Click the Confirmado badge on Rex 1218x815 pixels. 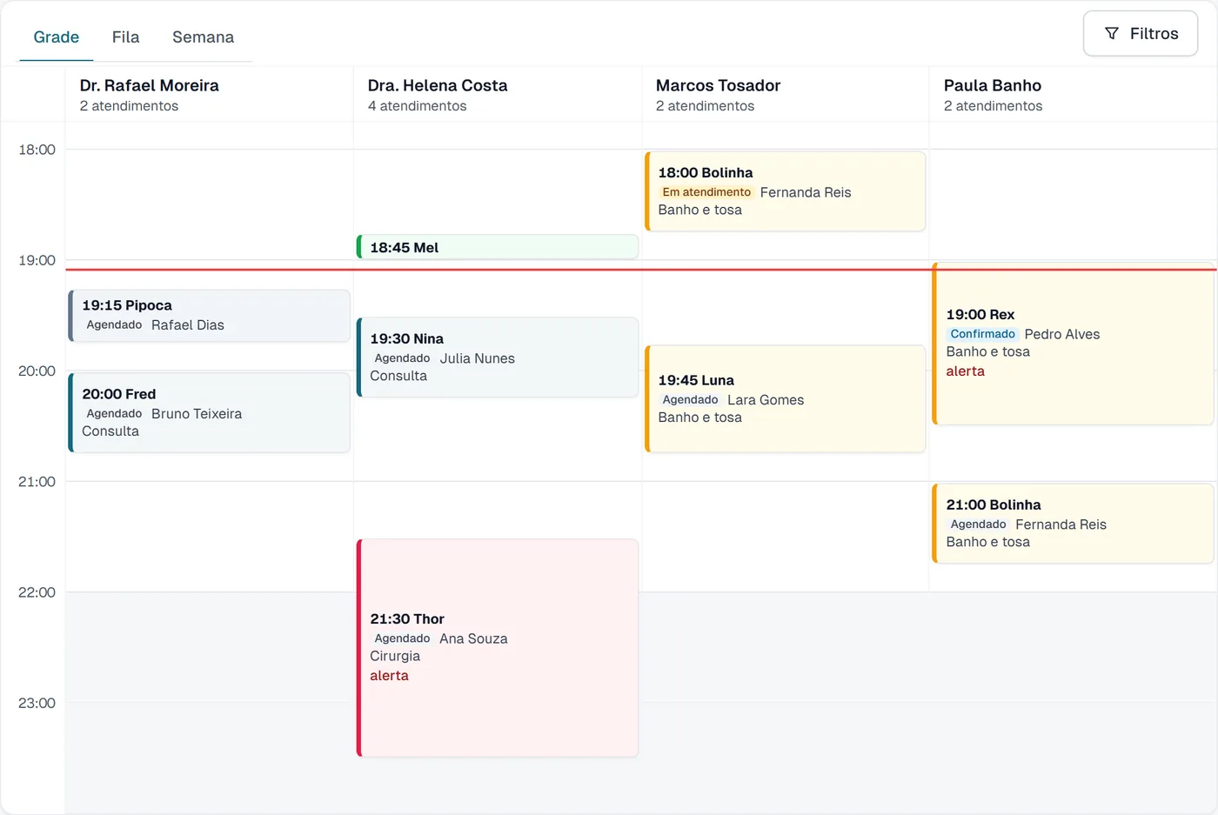click(982, 334)
